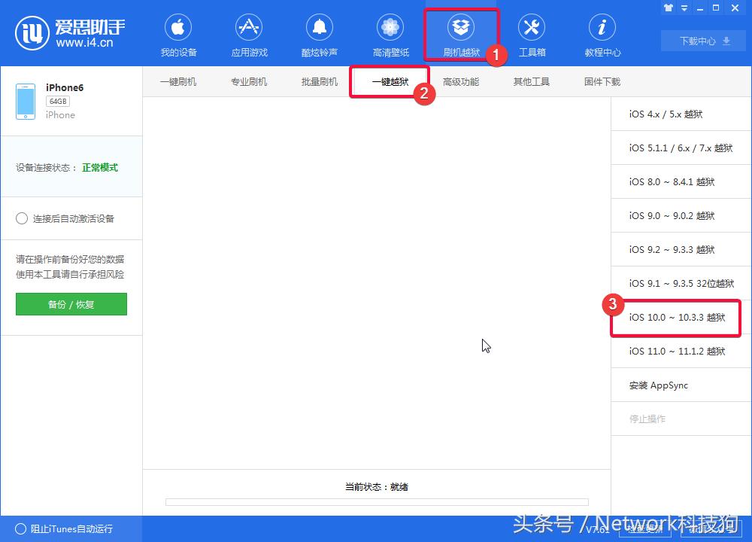
Task: Click the progress bar below 当前状态：就绪
Action: [x=376, y=502]
